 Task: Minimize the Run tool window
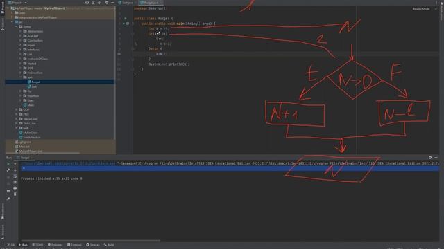click(436, 158)
